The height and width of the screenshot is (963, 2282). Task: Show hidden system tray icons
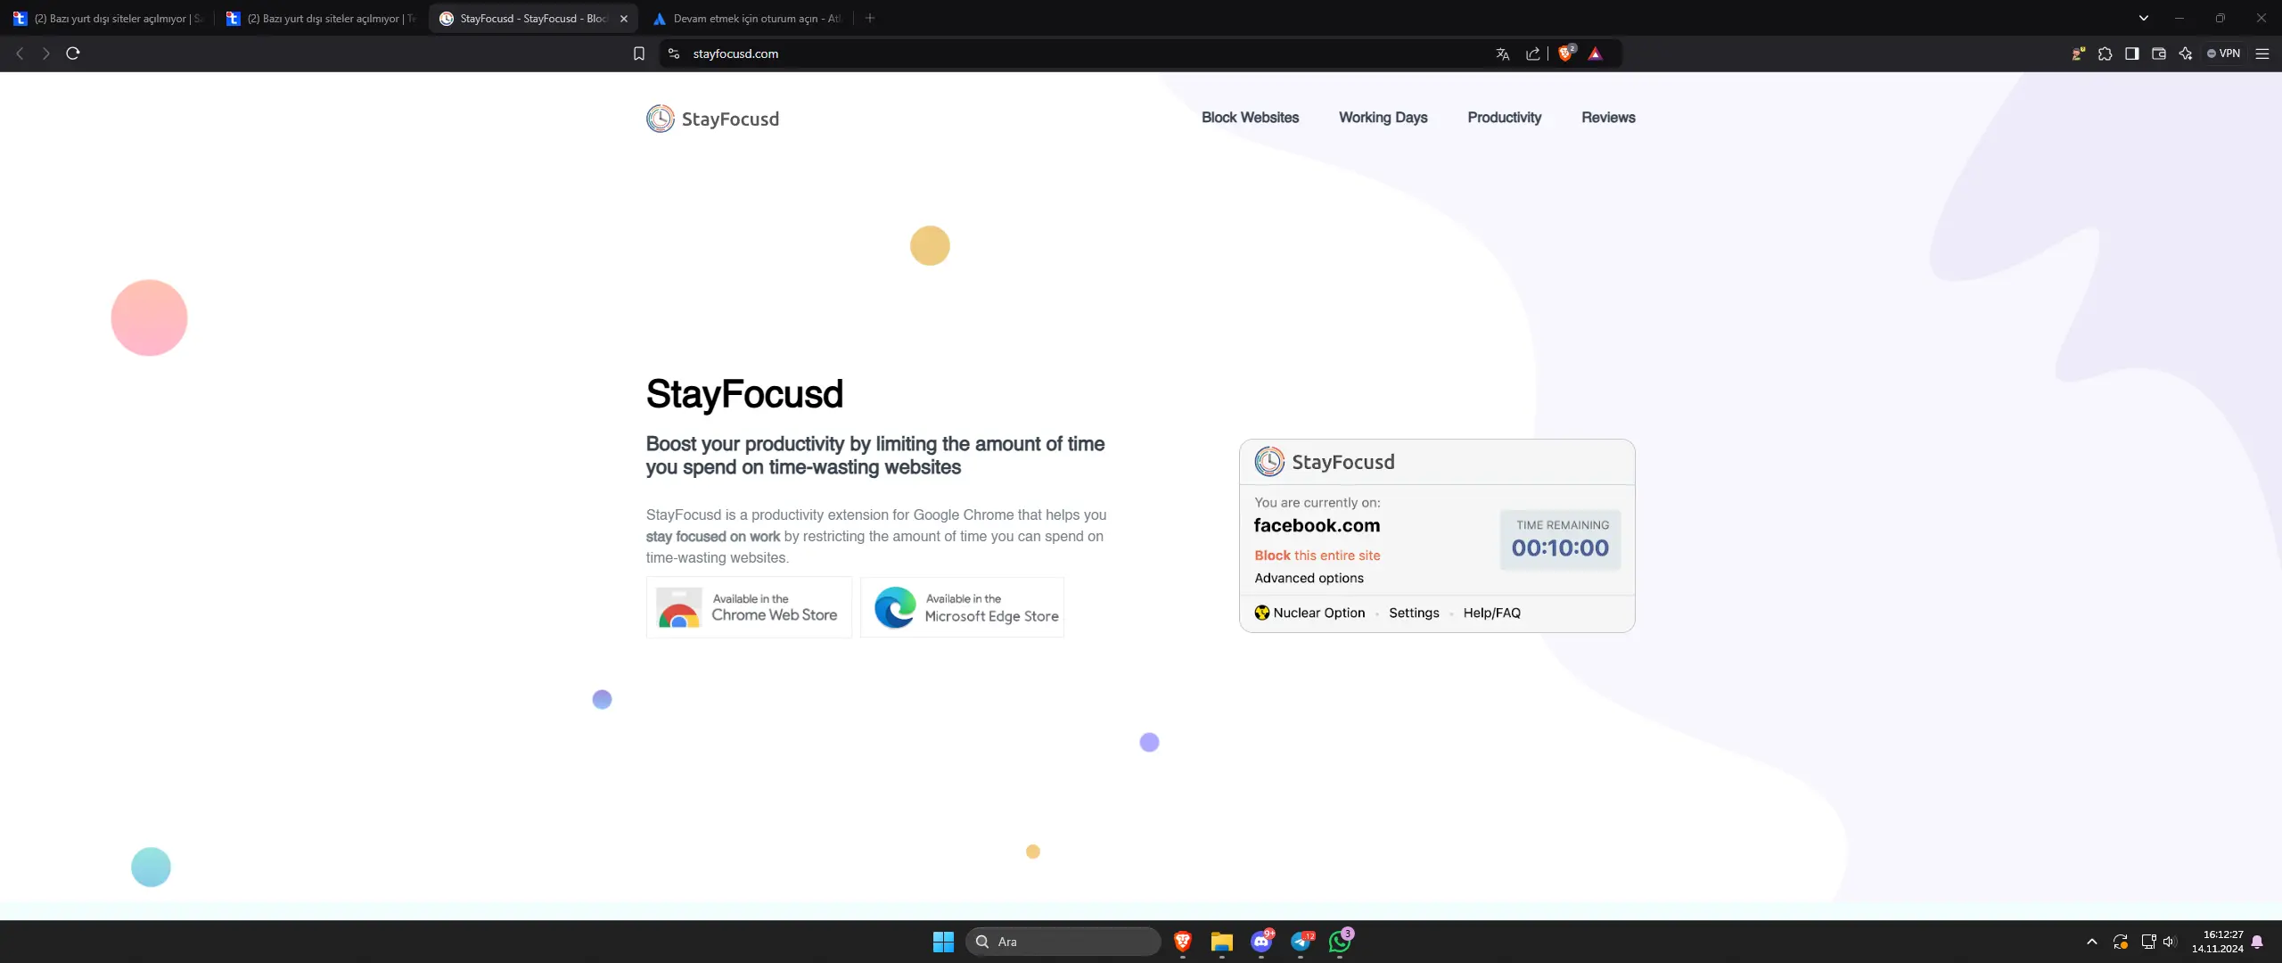tap(2092, 942)
